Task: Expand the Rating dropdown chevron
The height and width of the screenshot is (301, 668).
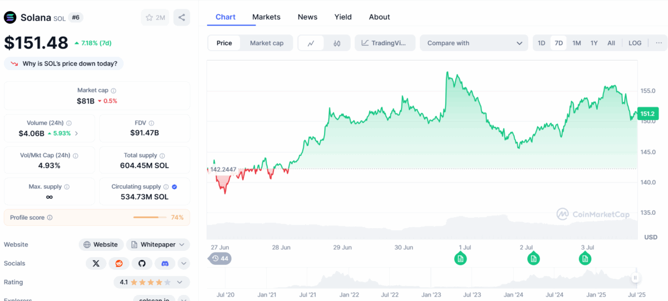Action: pos(180,282)
